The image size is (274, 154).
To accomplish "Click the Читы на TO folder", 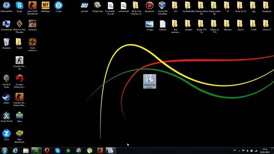I will click(241, 7).
